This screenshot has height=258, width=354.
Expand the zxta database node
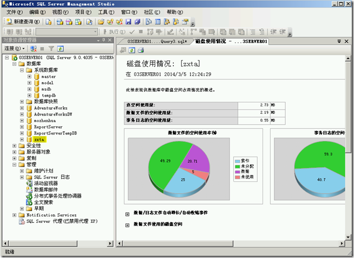(x=22, y=140)
